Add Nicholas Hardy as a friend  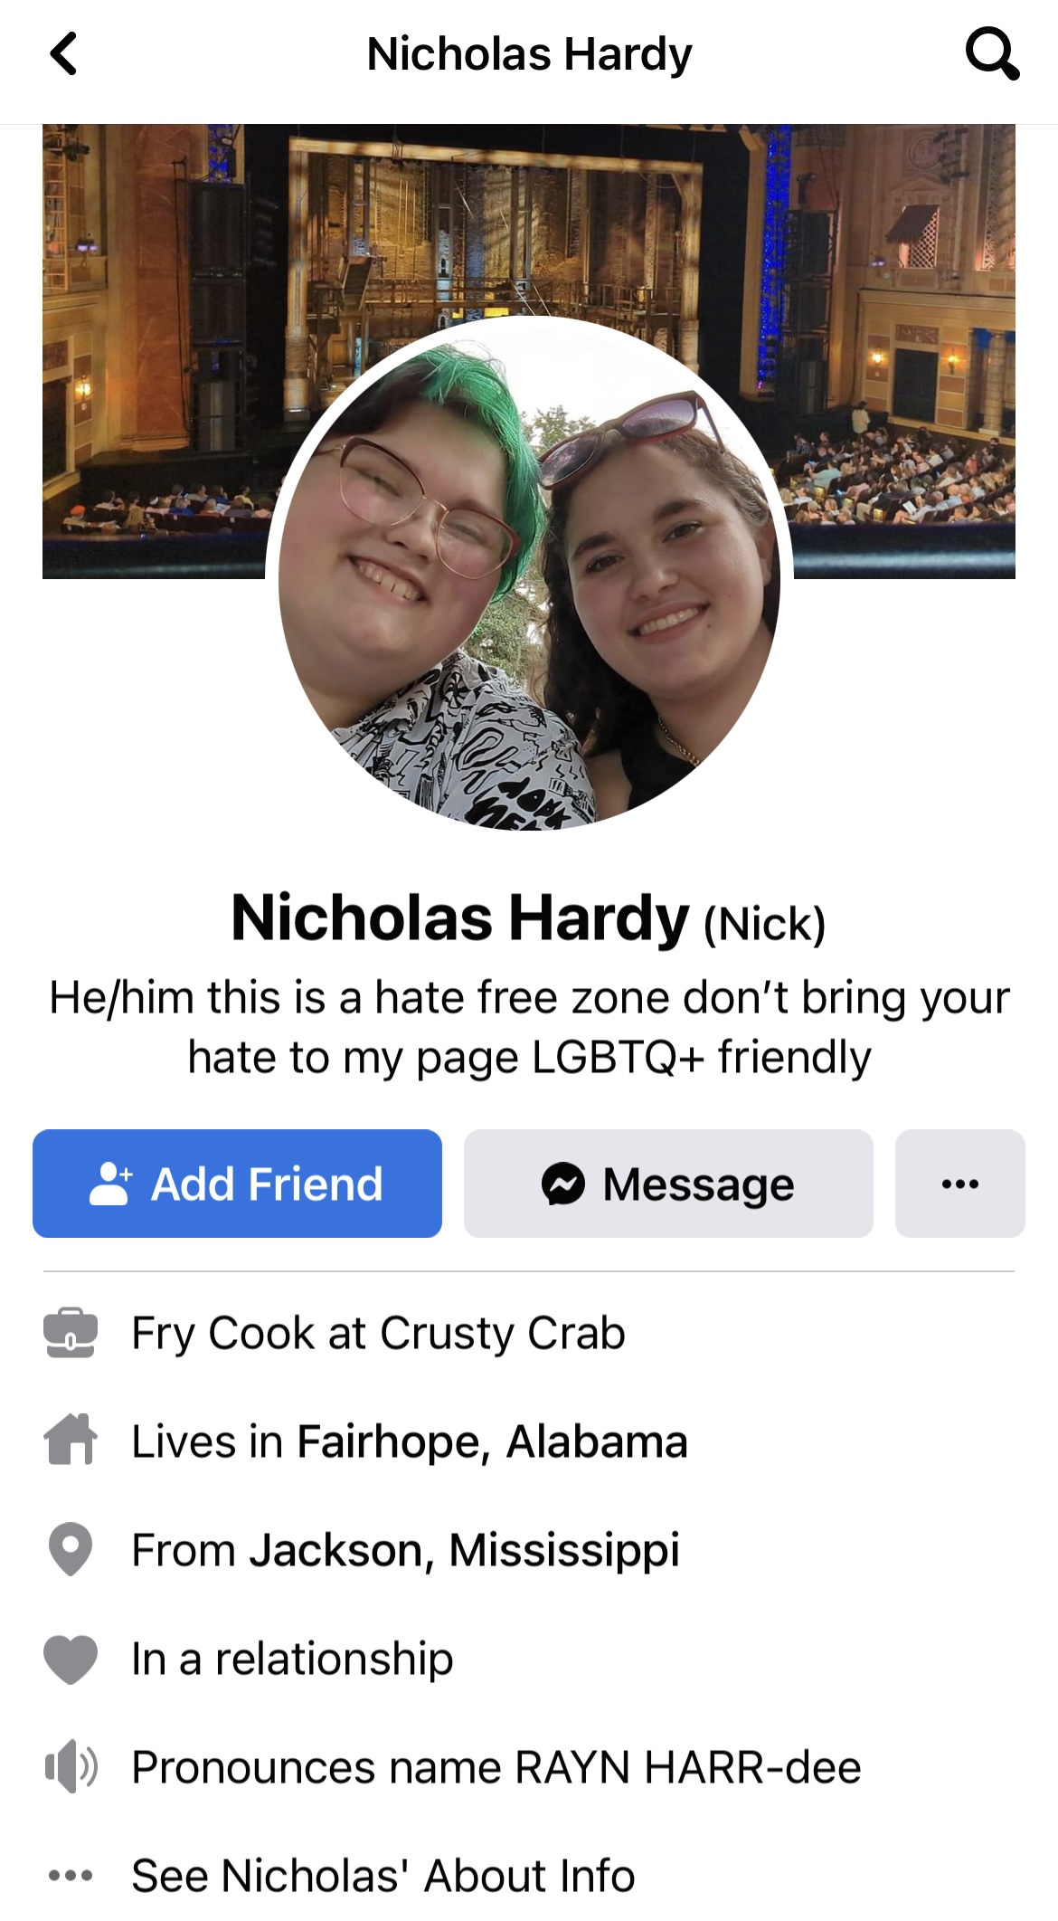pos(237,1184)
